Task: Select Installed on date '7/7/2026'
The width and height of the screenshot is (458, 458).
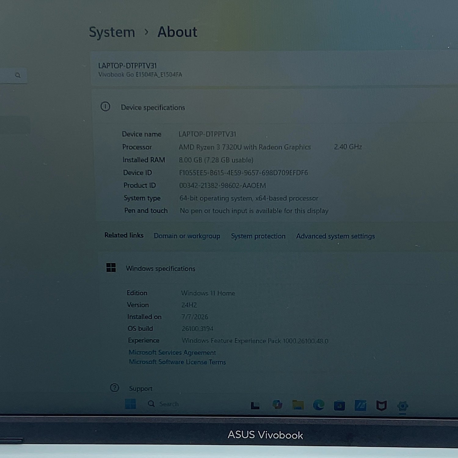Action: pos(194,317)
